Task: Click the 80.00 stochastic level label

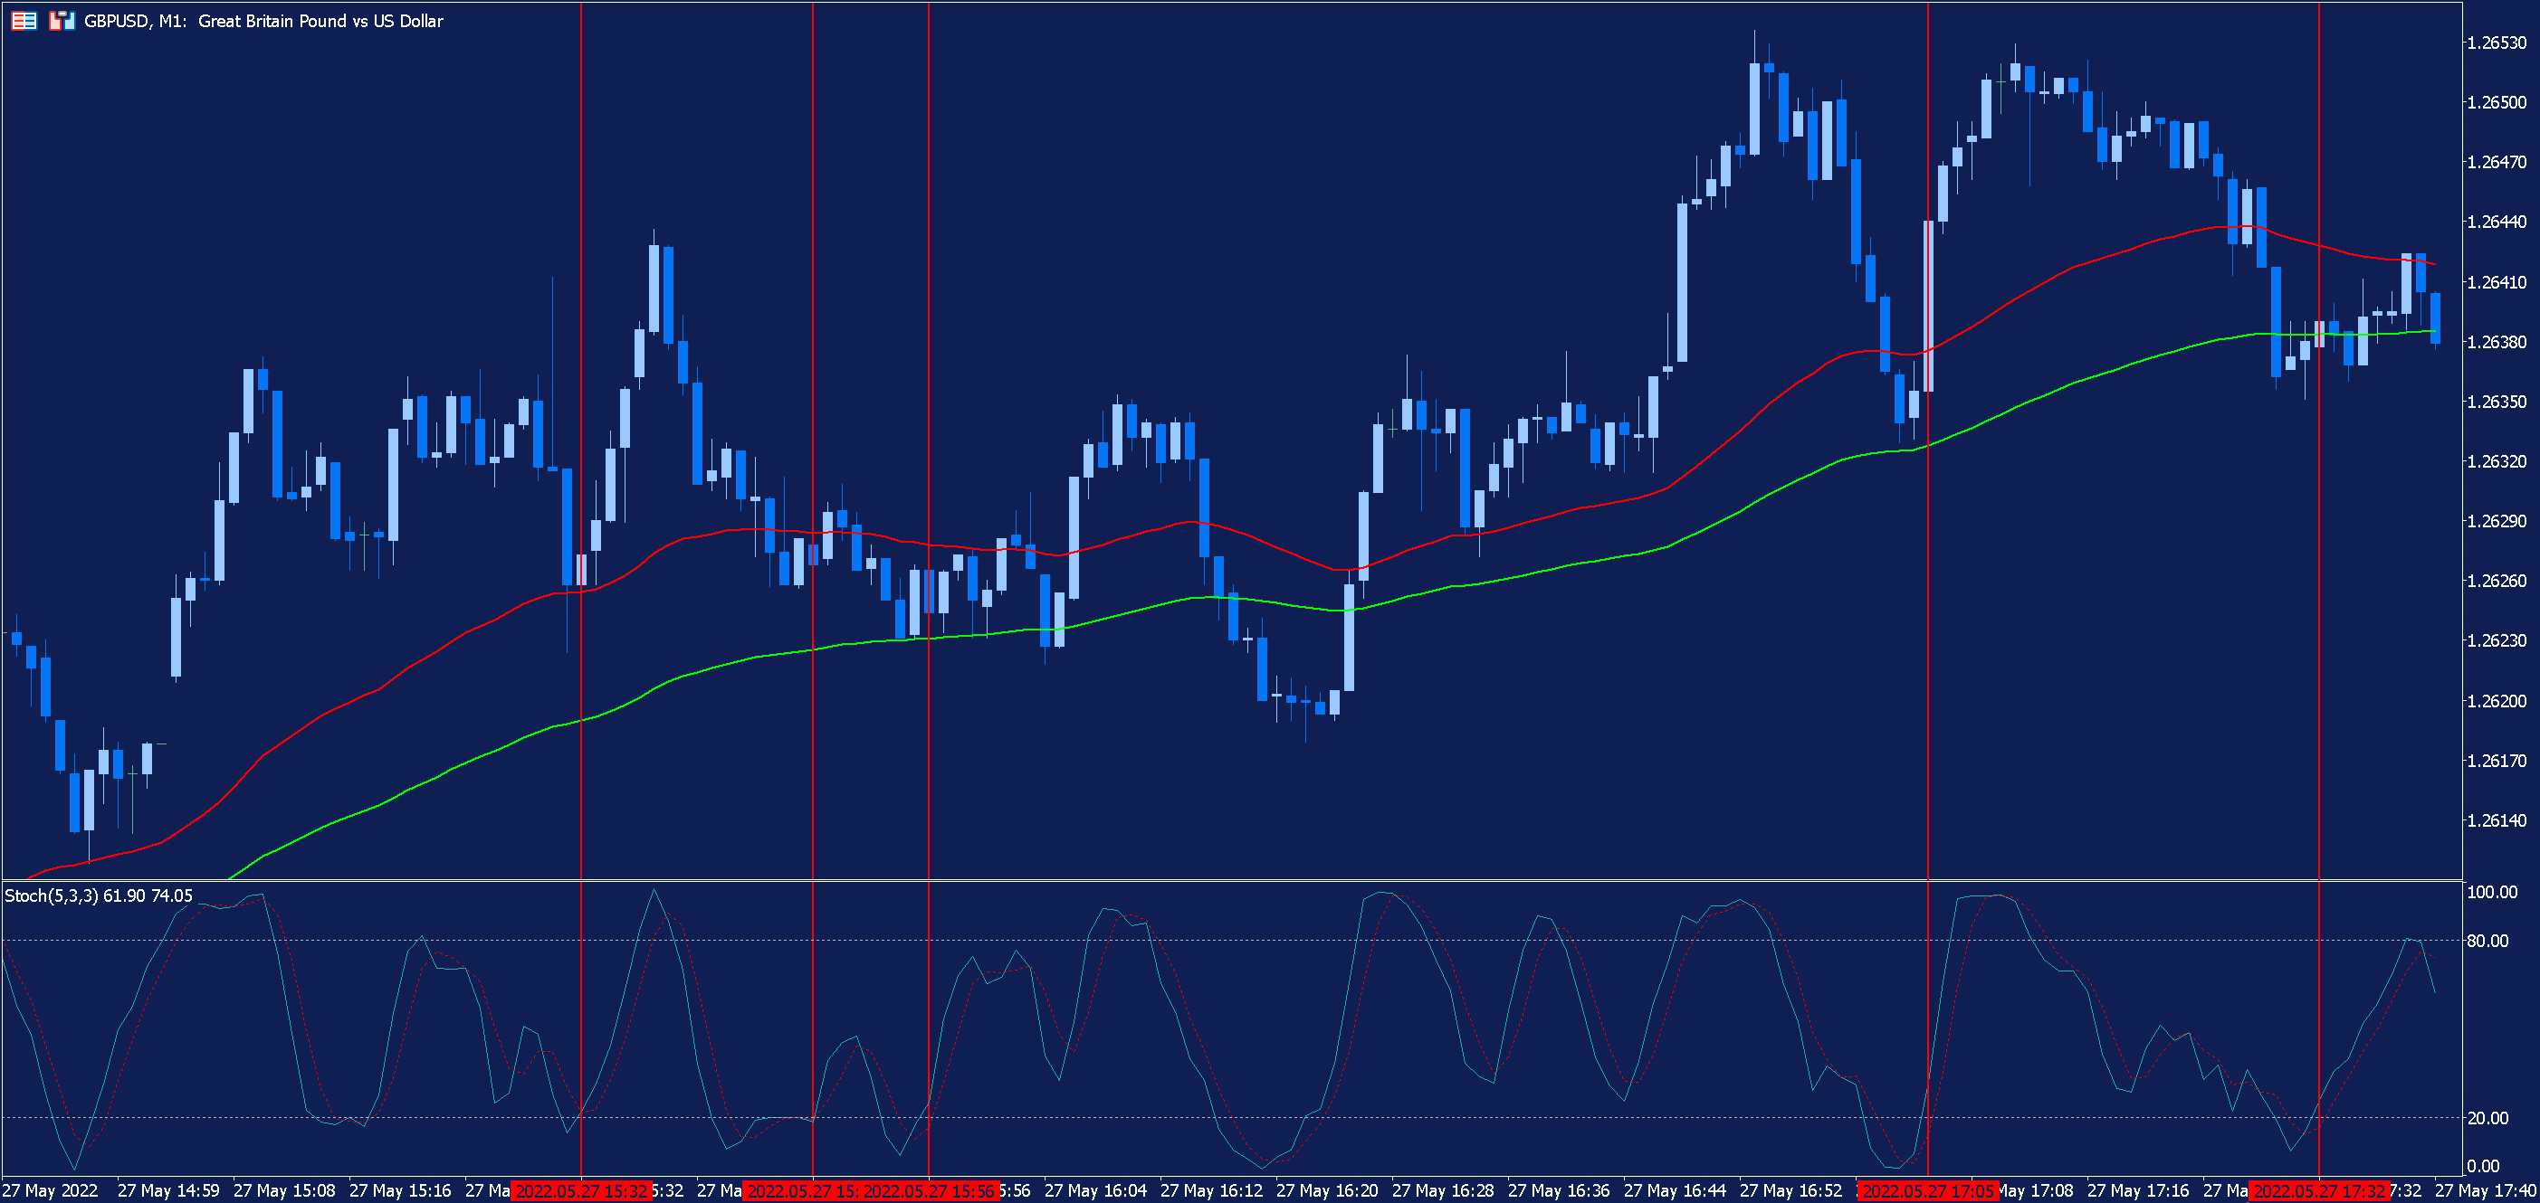Action: pos(2487,941)
